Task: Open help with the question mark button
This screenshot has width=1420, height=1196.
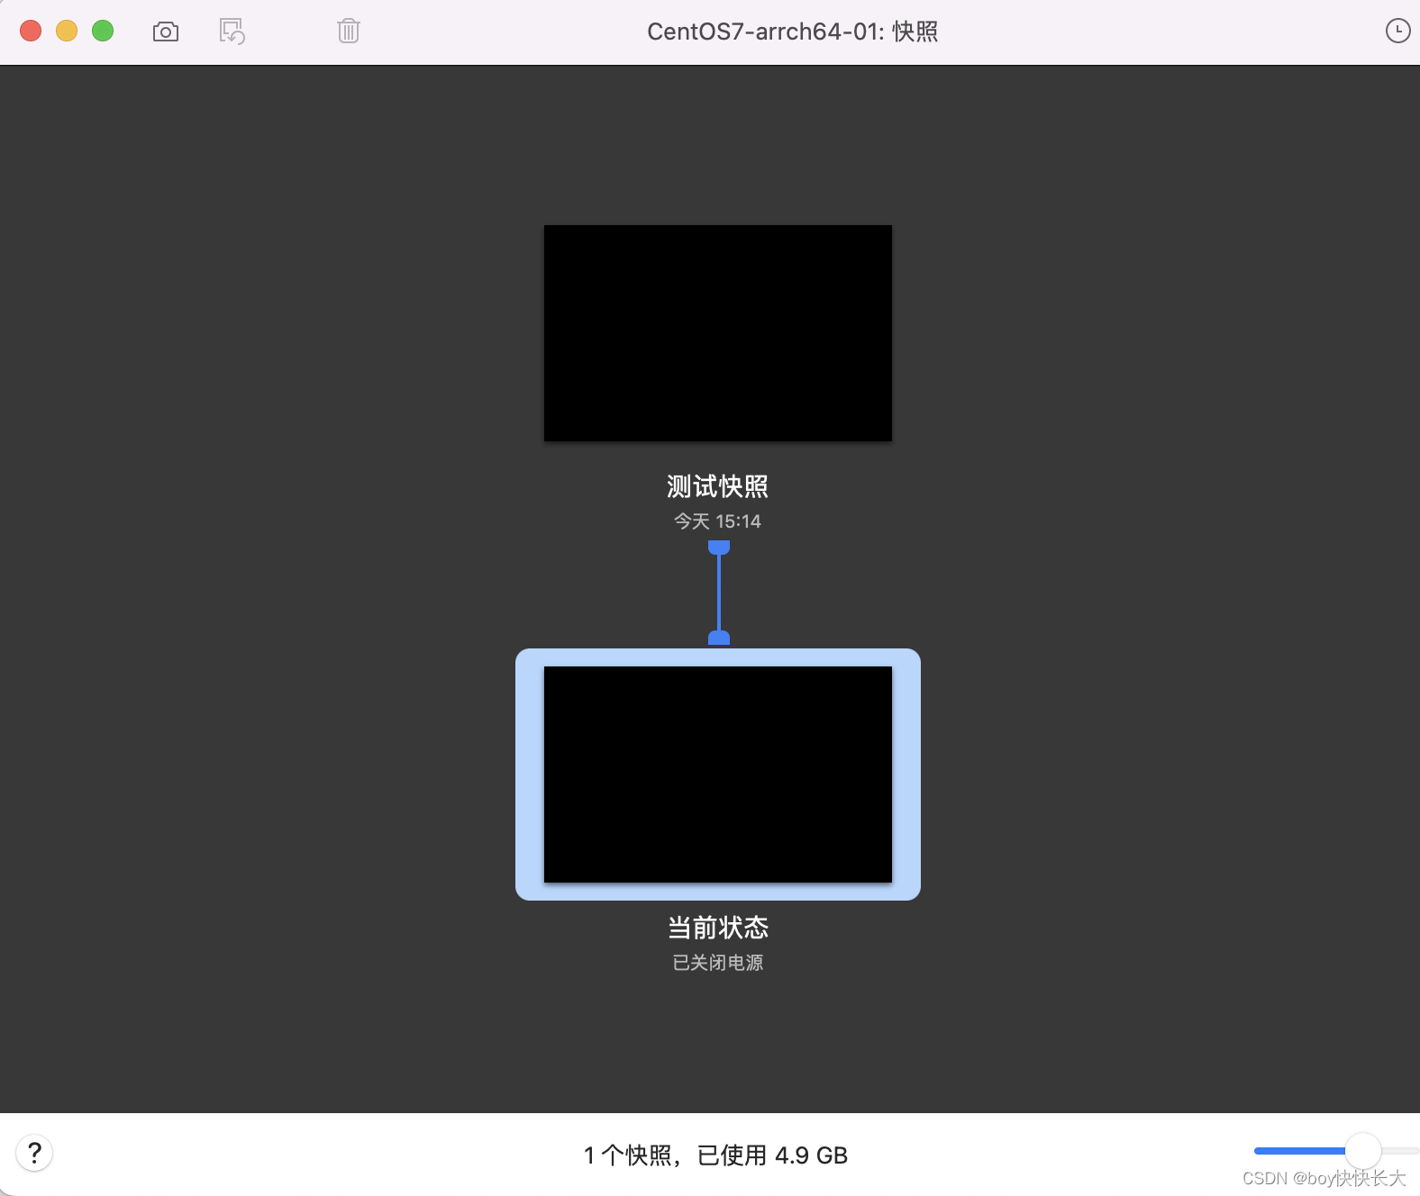Action: point(34,1153)
